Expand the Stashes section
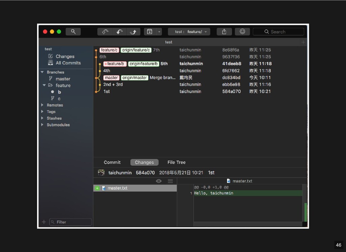The width and height of the screenshot is (346, 252). tap(42, 118)
